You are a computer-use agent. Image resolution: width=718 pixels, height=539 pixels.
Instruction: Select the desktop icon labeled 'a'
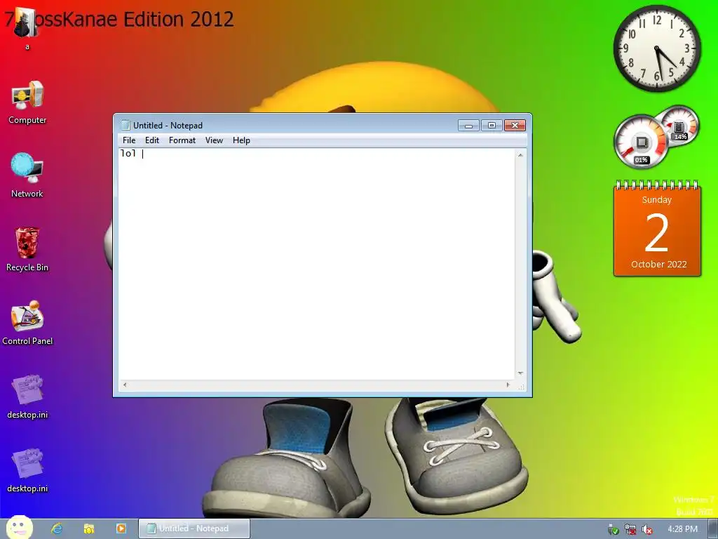point(27,27)
